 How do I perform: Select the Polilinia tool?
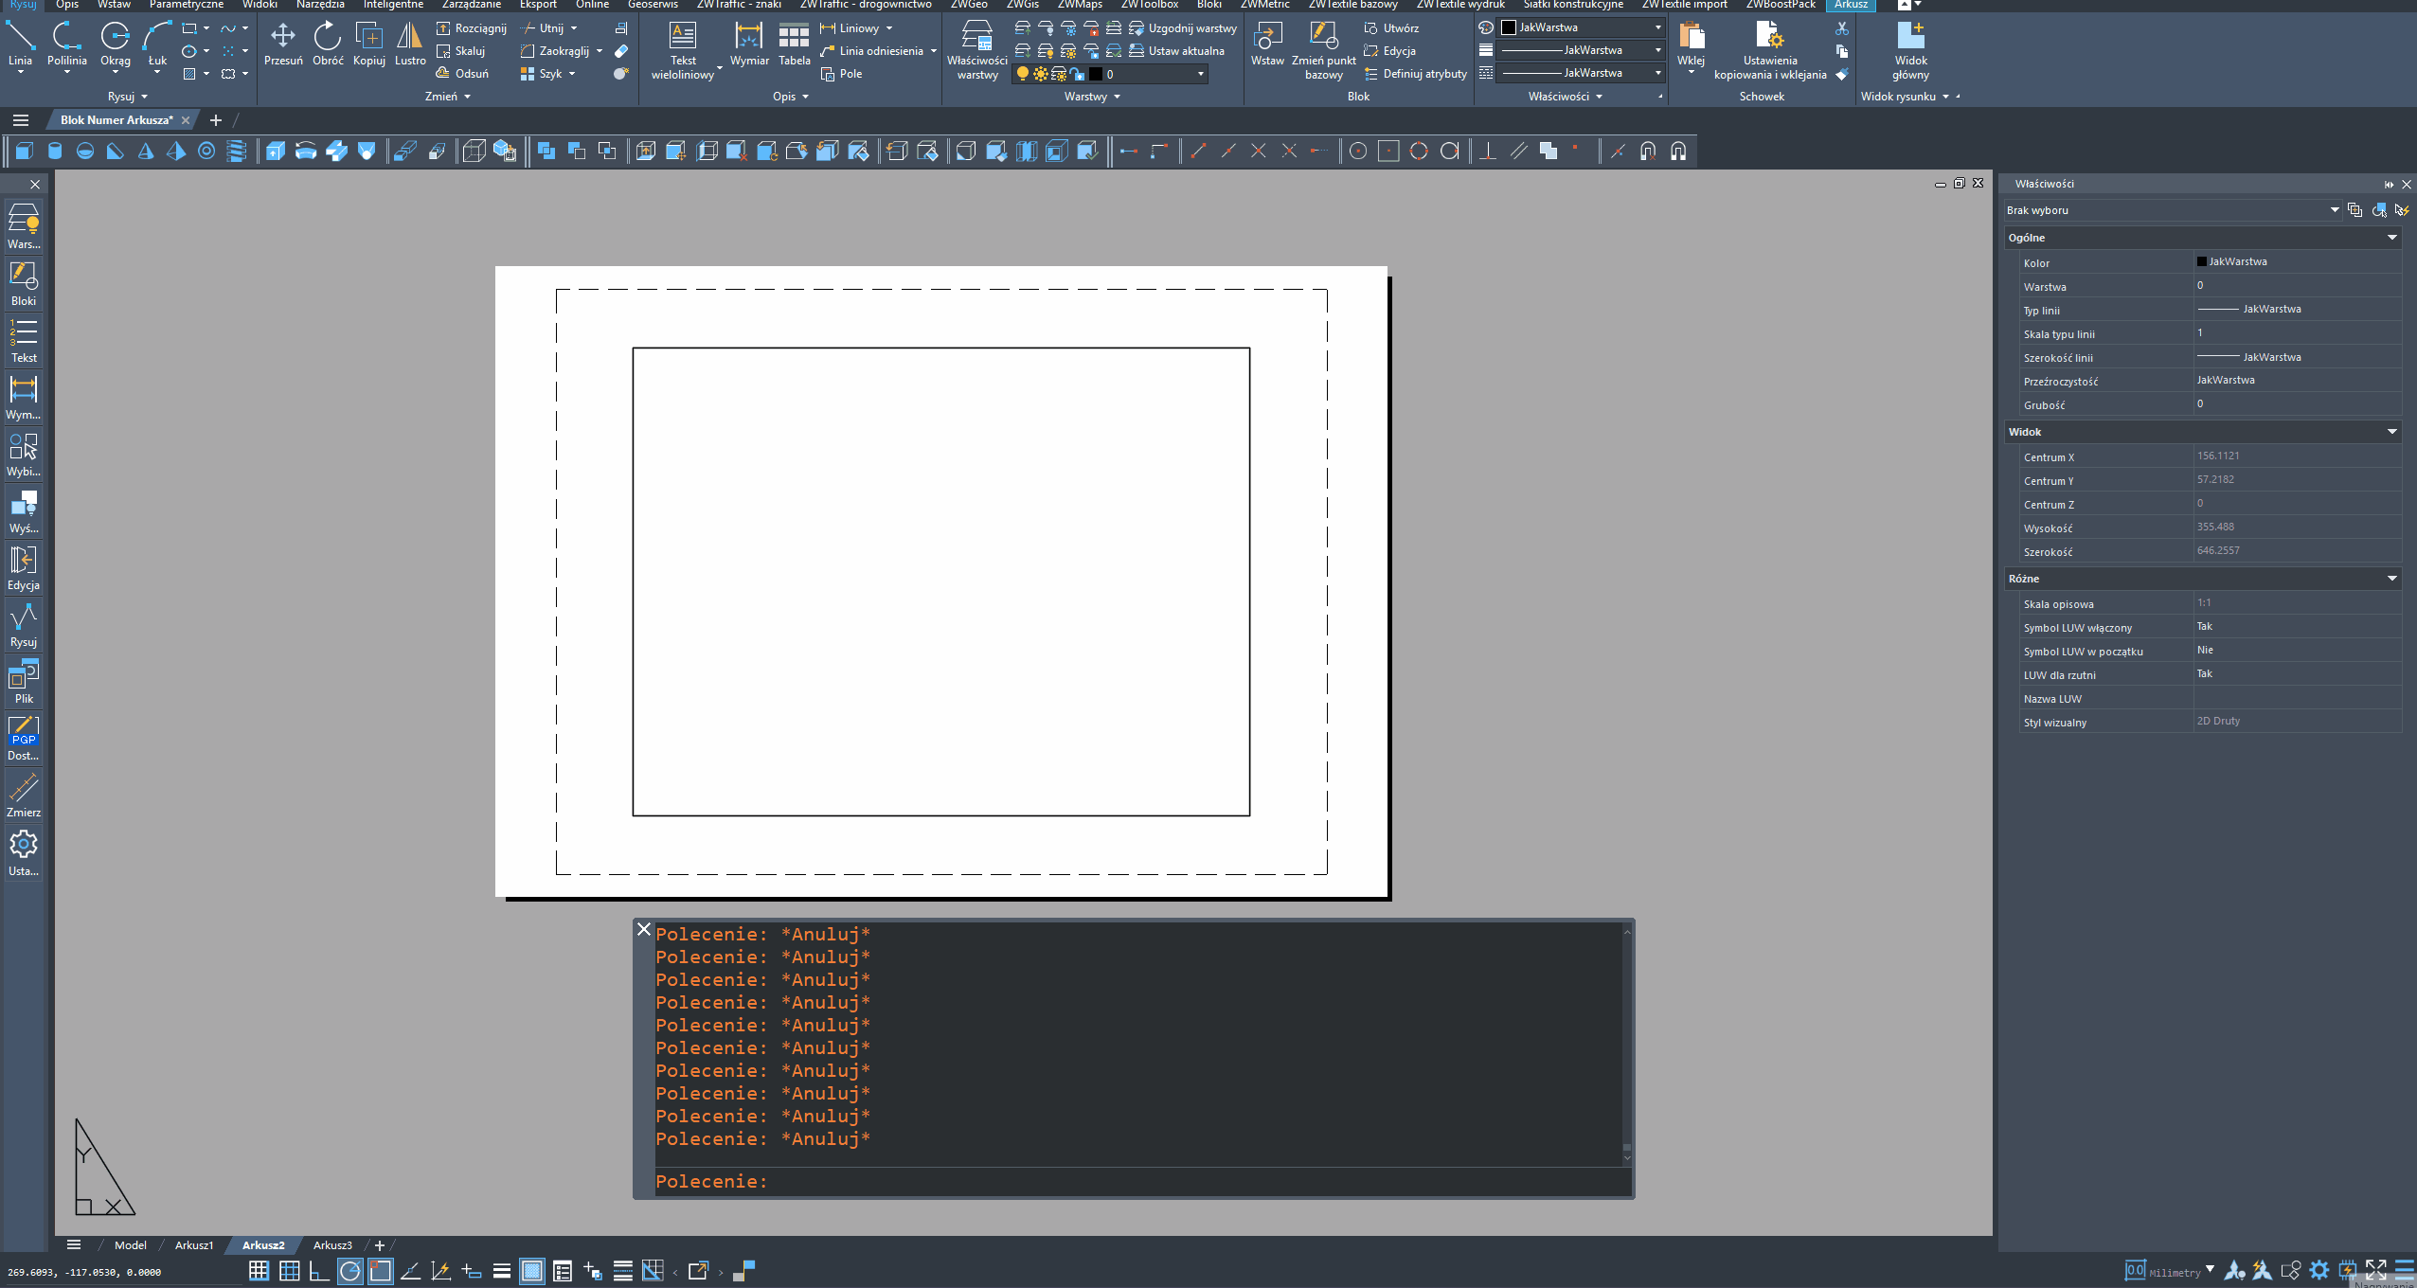pos(66,44)
